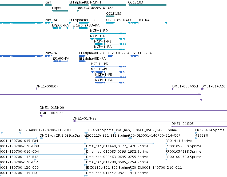
Task: Open the CG13189-PA protein label
Action: pyautogui.click(x=119, y=53)
